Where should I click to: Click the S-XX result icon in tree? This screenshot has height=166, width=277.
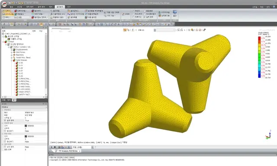pyautogui.click(x=17, y=63)
